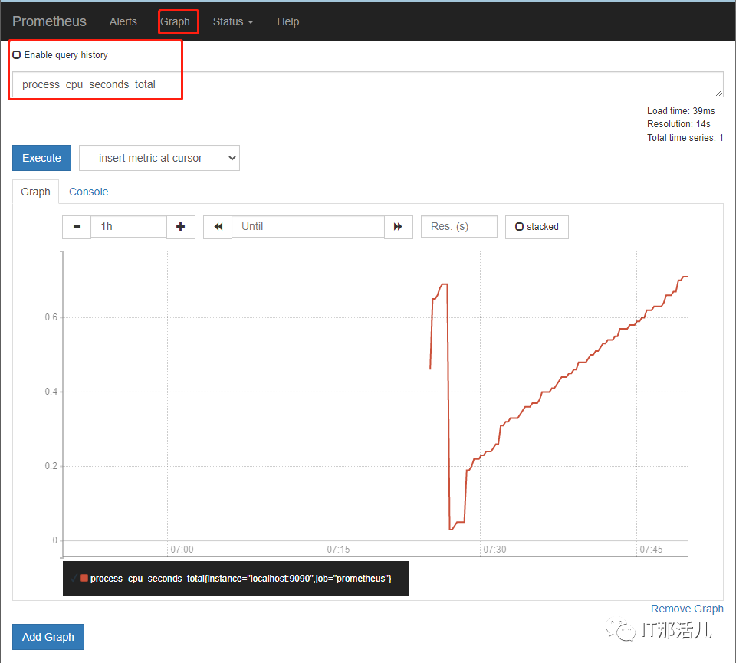Toggle the stacked graph checkbox
This screenshot has height=663, width=736.
(519, 227)
